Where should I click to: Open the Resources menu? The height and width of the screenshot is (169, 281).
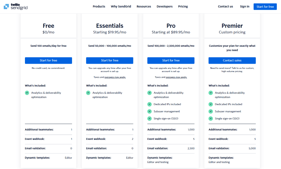tap(144, 6)
